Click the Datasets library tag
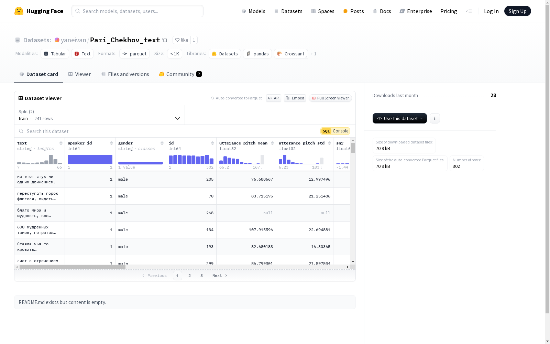 coord(225,54)
